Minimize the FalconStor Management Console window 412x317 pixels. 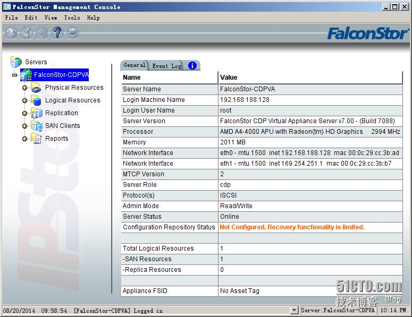(x=386, y=7)
